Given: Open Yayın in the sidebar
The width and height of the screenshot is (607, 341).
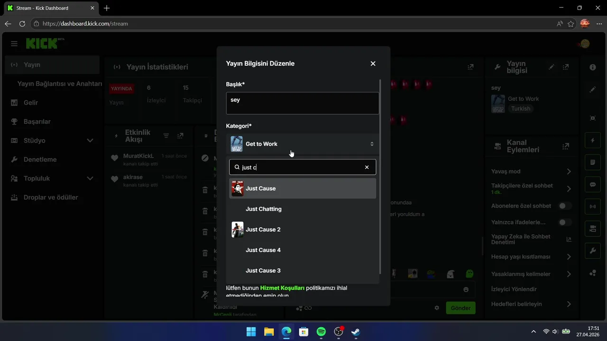Looking at the screenshot, I should 52,64.
